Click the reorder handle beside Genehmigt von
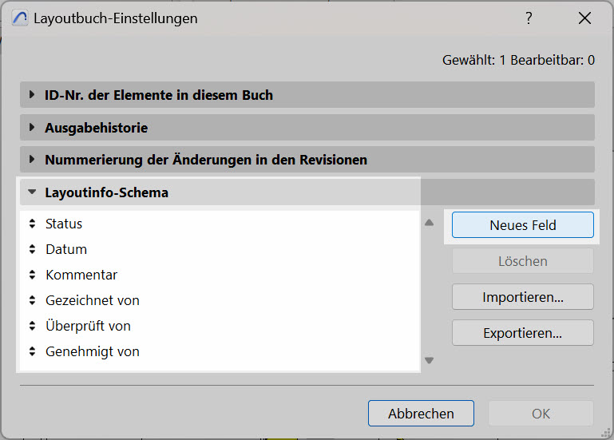 33,351
